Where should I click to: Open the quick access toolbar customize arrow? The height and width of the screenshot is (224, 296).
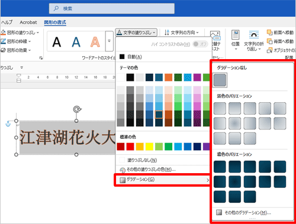pos(22,67)
